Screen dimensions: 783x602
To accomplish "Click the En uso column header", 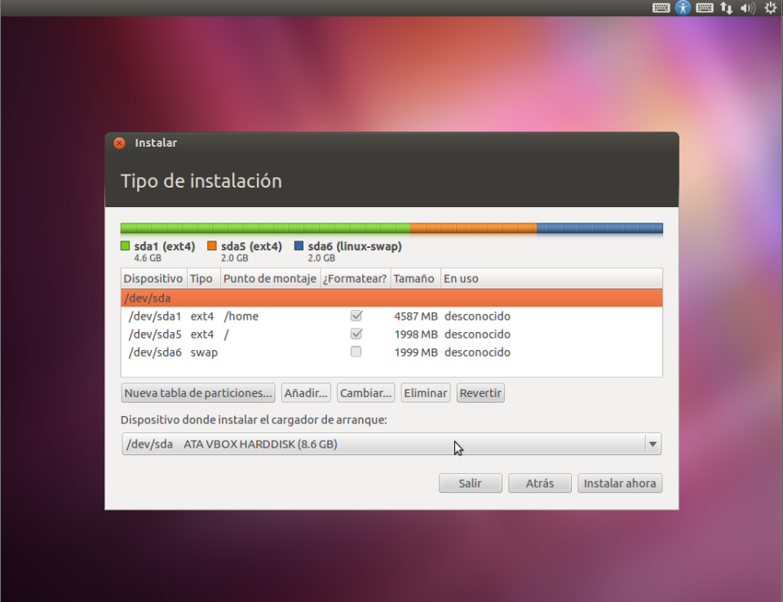I will point(551,278).
